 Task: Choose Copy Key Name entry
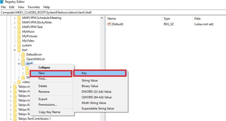click(x=49, y=112)
